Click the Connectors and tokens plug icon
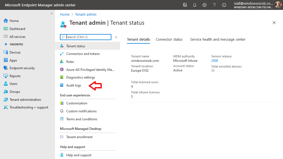 [62, 54]
